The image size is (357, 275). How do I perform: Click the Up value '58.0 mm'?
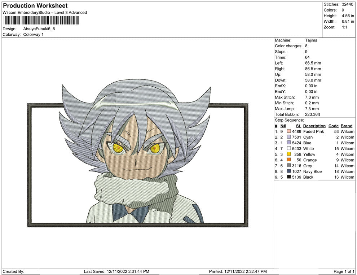coord(313,74)
